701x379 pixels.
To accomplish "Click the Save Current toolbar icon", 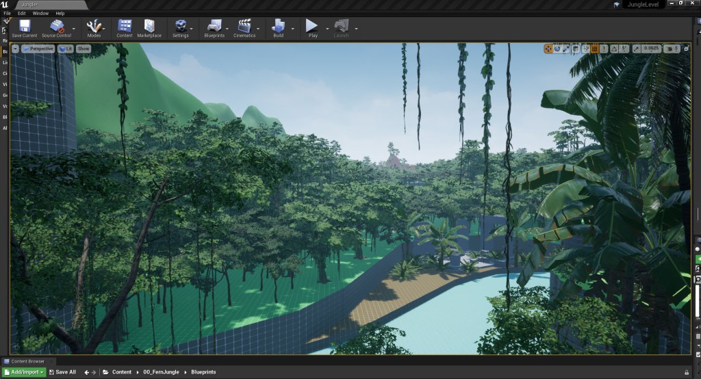I will tap(25, 28).
